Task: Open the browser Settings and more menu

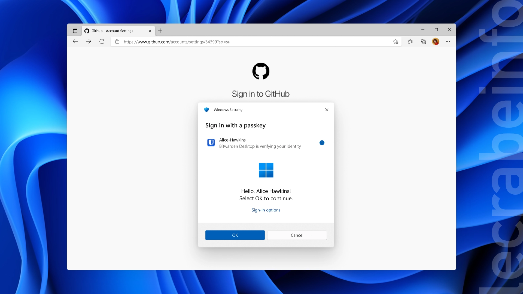Action: [448, 41]
